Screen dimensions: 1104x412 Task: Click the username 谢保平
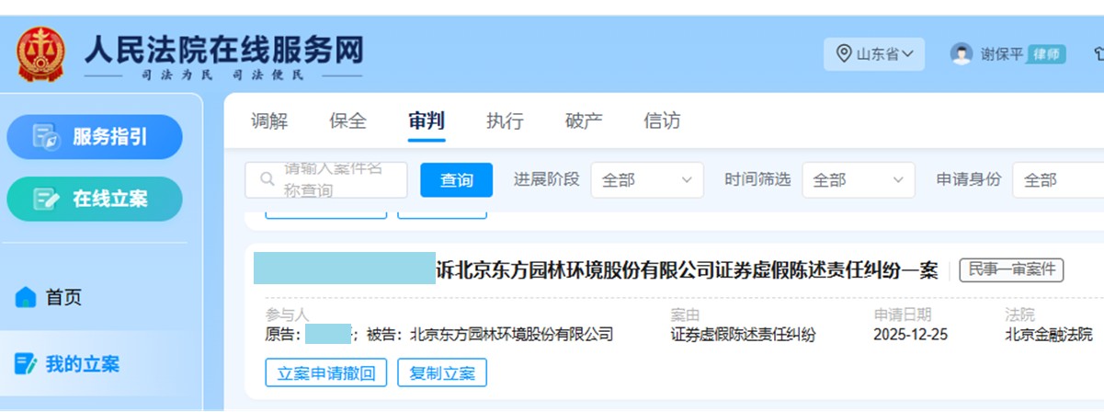1001,54
